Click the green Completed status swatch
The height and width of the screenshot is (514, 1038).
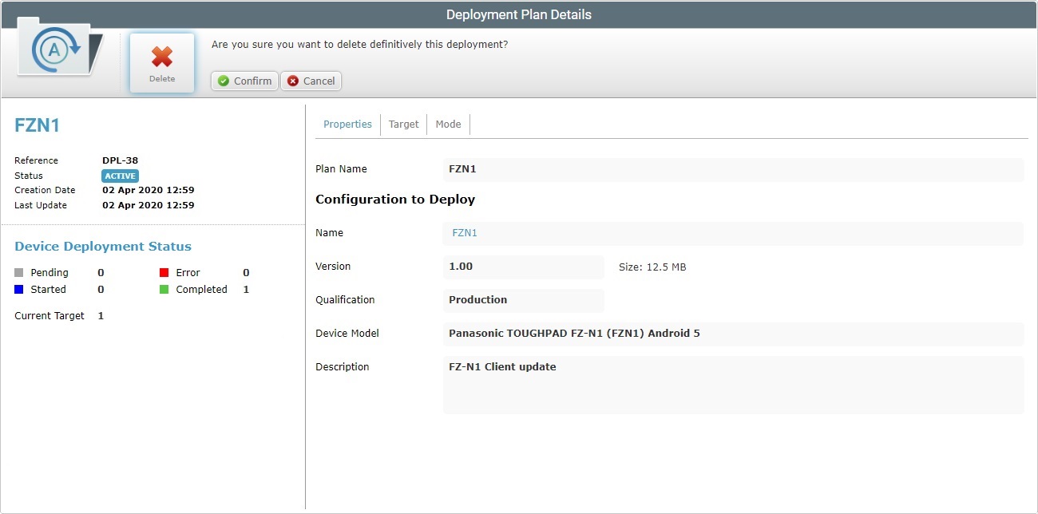point(164,290)
